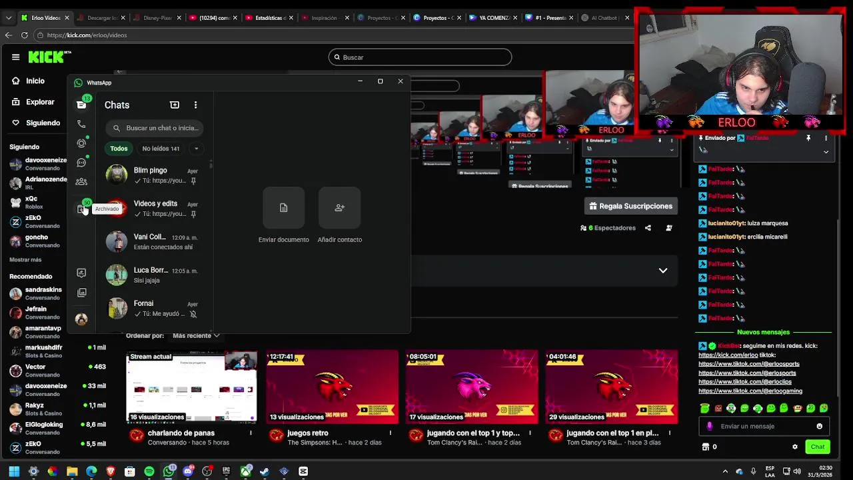
Task: Open the 12:17:41 juegos retro thumbnail
Action: pos(332,387)
